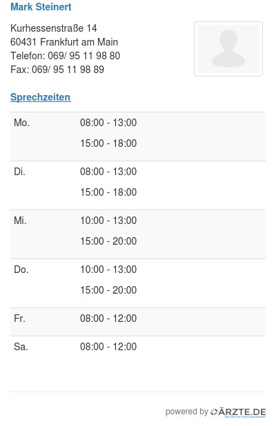Click the placeholder profile photo

228,49
